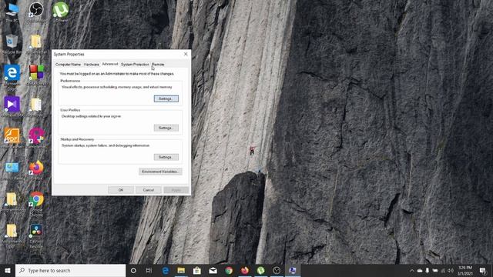Click Cancel in System Properties
Image resolution: width=493 pixels, height=277 pixels.
coord(149,190)
